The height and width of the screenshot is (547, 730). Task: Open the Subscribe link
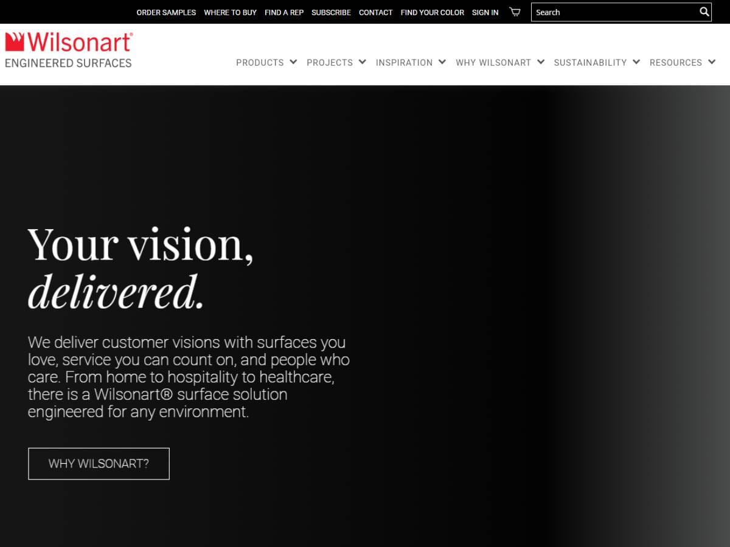point(331,12)
